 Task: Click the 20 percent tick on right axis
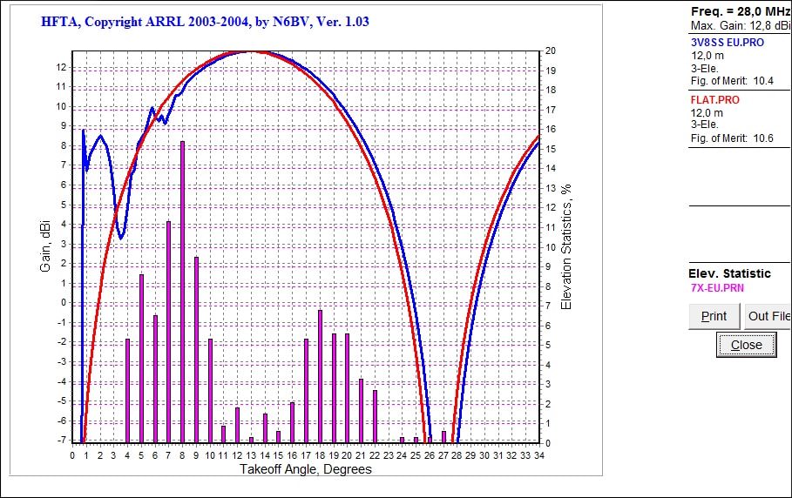pos(551,51)
